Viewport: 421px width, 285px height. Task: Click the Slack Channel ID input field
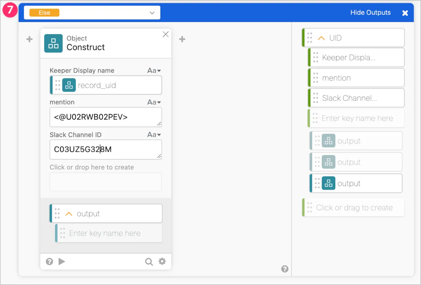[x=106, y=150]
